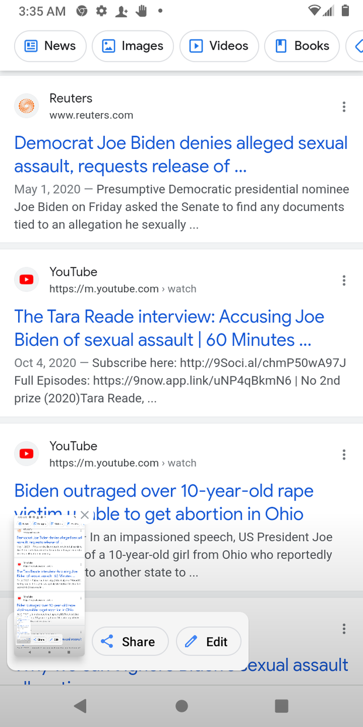The width and height of the screenshot is (363, 727).
Task: Tap the recent apps square button
Action: 282,706
